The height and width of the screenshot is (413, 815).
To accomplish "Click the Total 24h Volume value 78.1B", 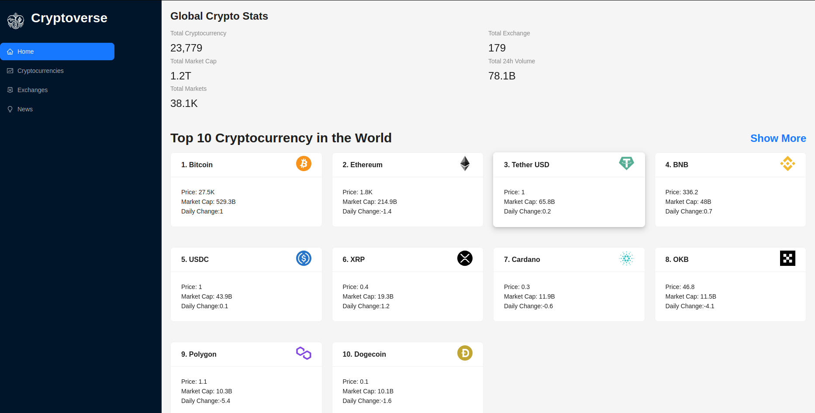I will [502, 76].
